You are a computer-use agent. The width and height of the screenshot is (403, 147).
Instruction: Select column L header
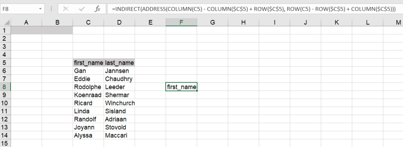(x=368, y=22)
